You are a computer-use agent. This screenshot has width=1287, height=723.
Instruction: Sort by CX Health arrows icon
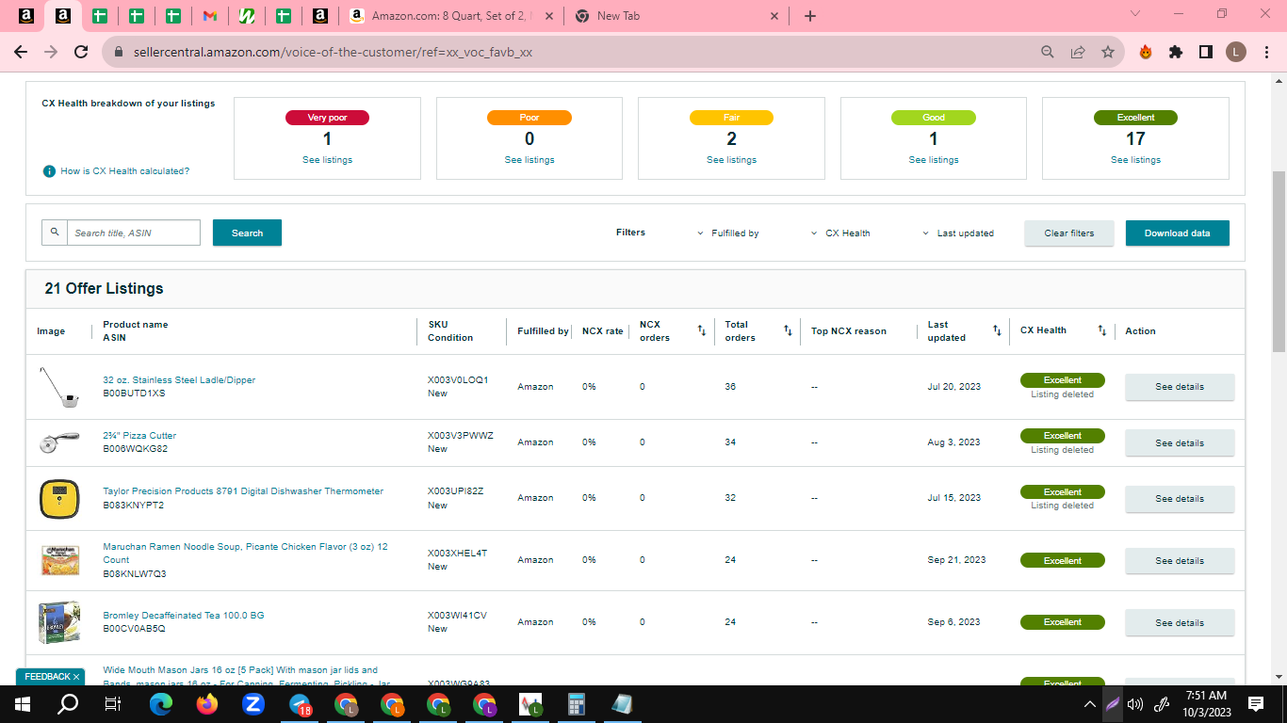coord(1102,330)
